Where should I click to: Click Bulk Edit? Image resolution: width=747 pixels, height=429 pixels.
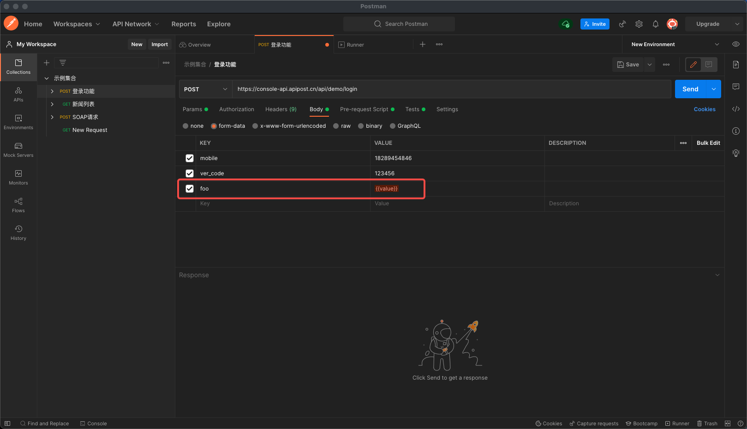click(x=708, y=143)
